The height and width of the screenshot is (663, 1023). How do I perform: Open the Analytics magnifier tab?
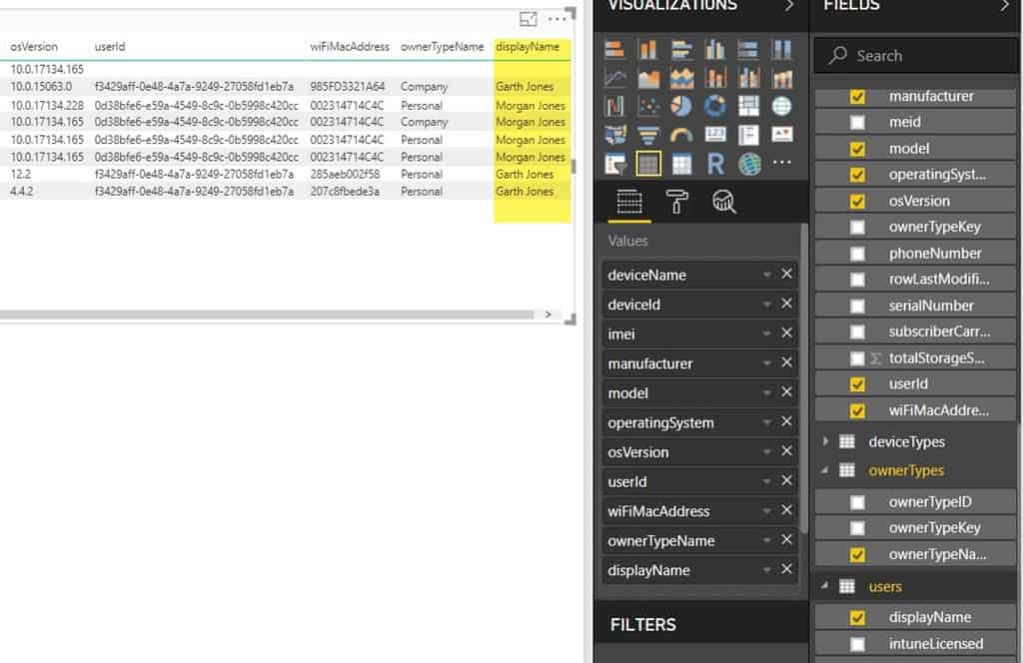tap(723, 202)
